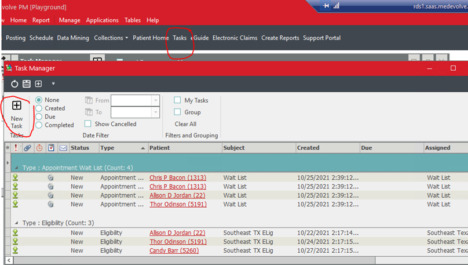The image size is (468, 265).
Task: Click the envelope column header icon
Action: 63,148
